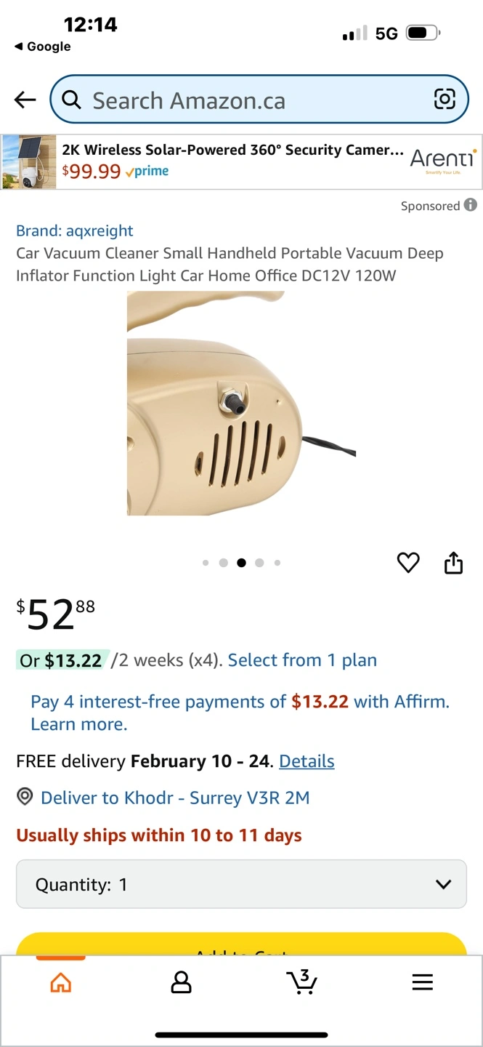Focus the Search Amazon.ca field
483x1047 pixels.
pos(247,100)
